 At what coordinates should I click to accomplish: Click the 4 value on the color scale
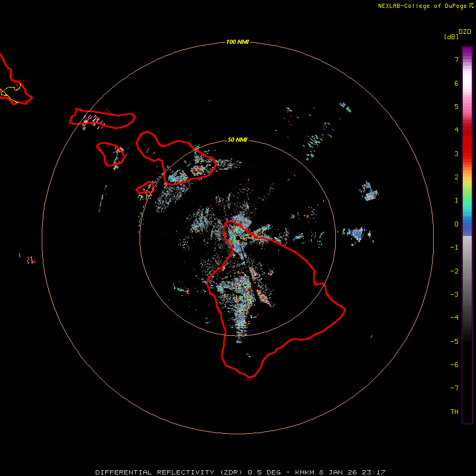(x=456, y=130)
